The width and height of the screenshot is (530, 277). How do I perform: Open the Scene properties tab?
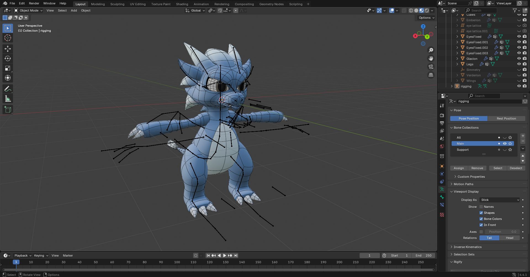pyautogui.click(x=442, y=138)
